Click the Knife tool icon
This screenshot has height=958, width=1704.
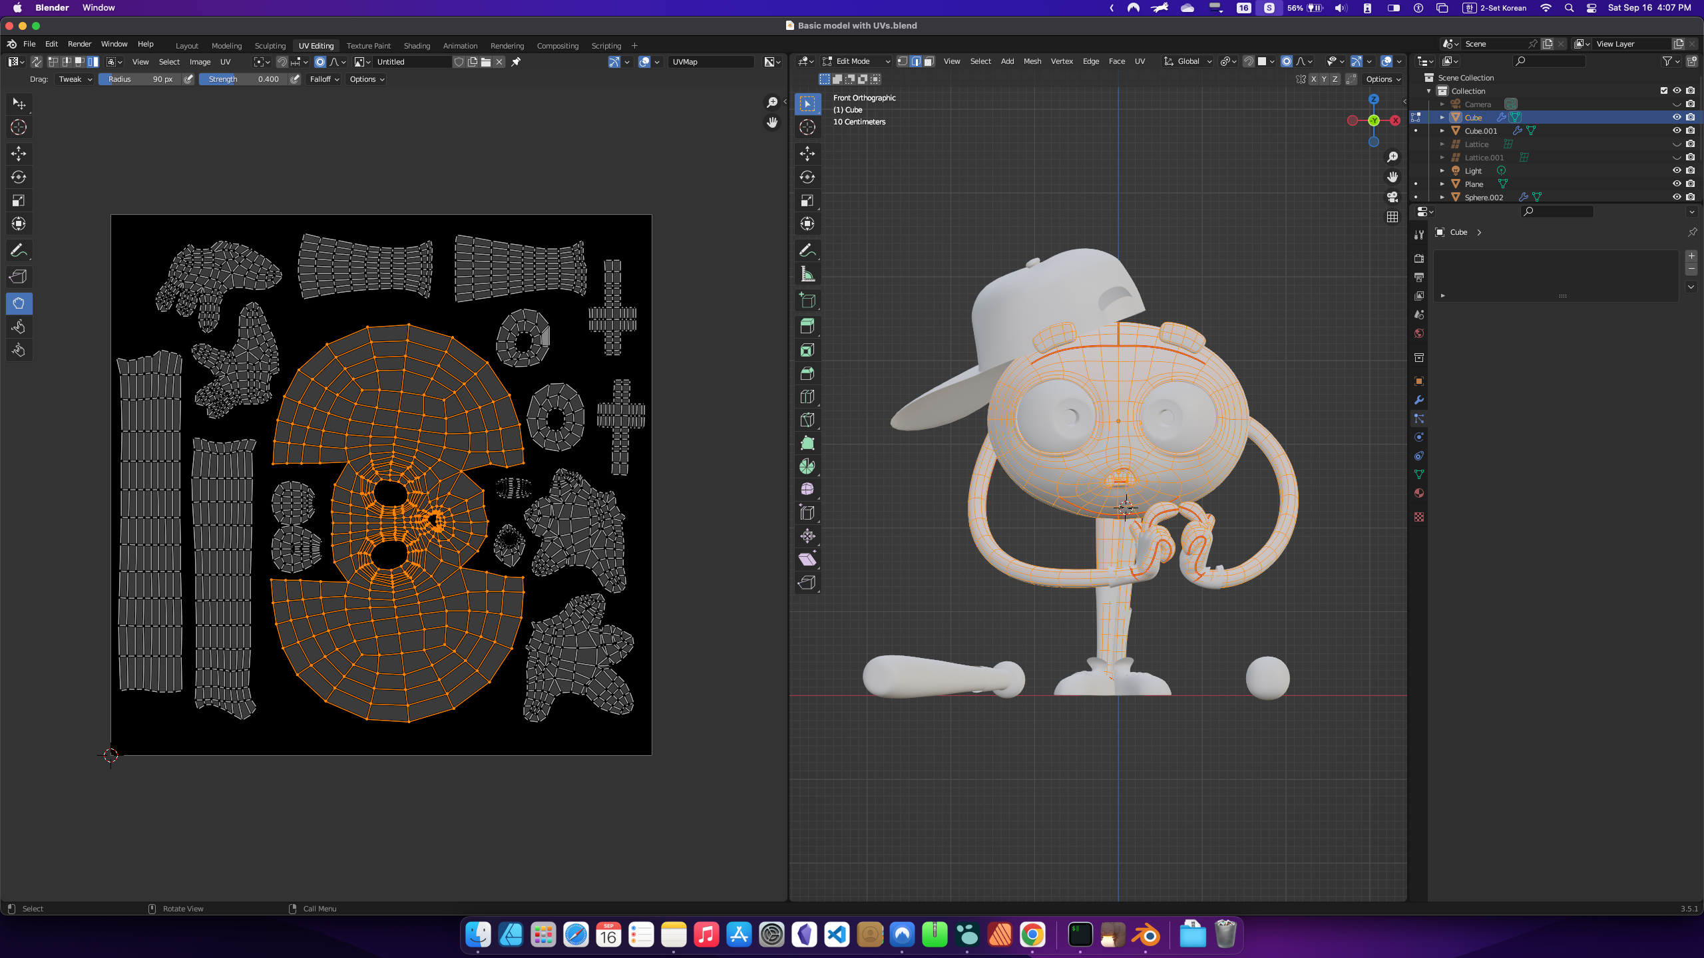[807, 420]
